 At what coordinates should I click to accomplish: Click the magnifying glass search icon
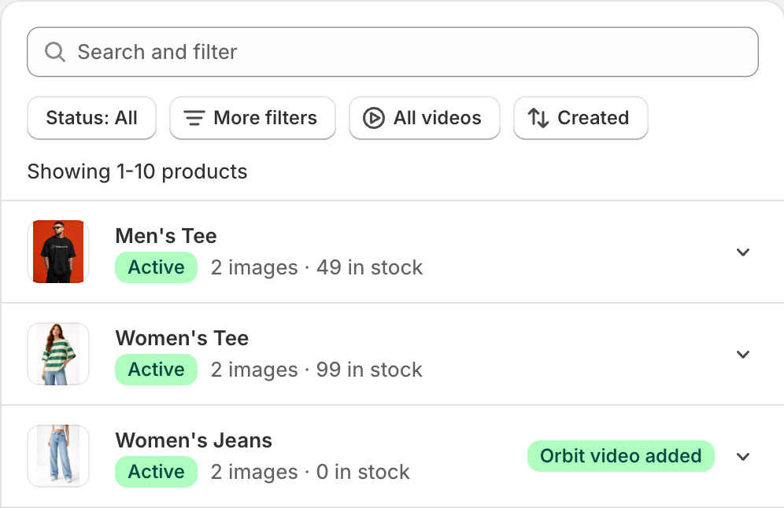coord(54,52)
